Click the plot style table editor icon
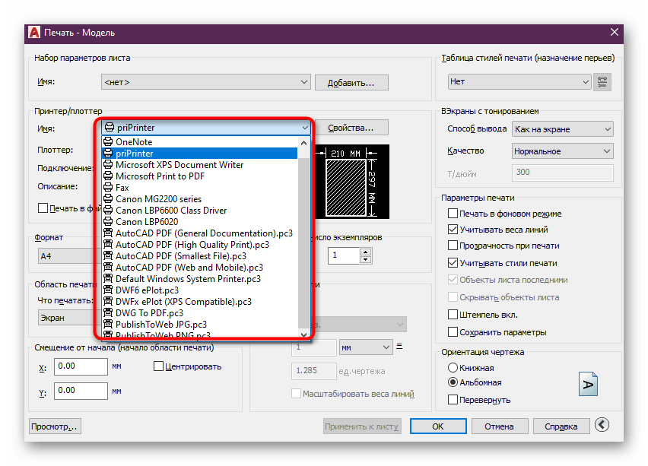The image size is (648, 466). pyautogui.click(x=602, y=82)
